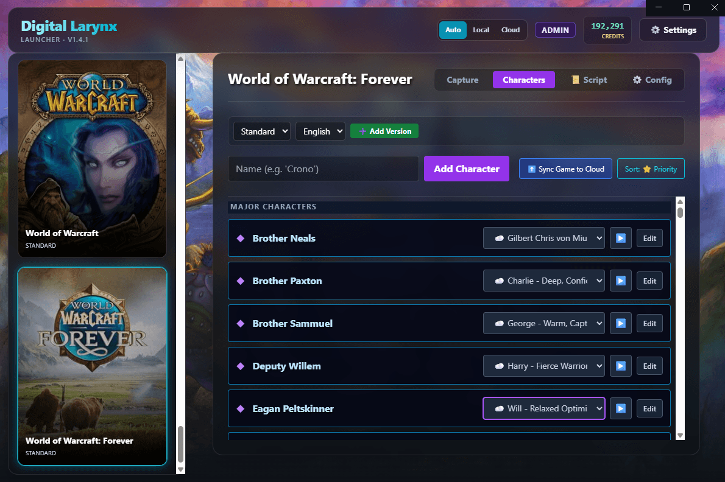Select the World of Warcraft: Forever game card

click(x=93, y=366)
